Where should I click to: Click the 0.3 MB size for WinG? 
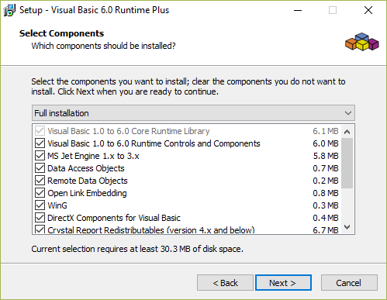326,205
